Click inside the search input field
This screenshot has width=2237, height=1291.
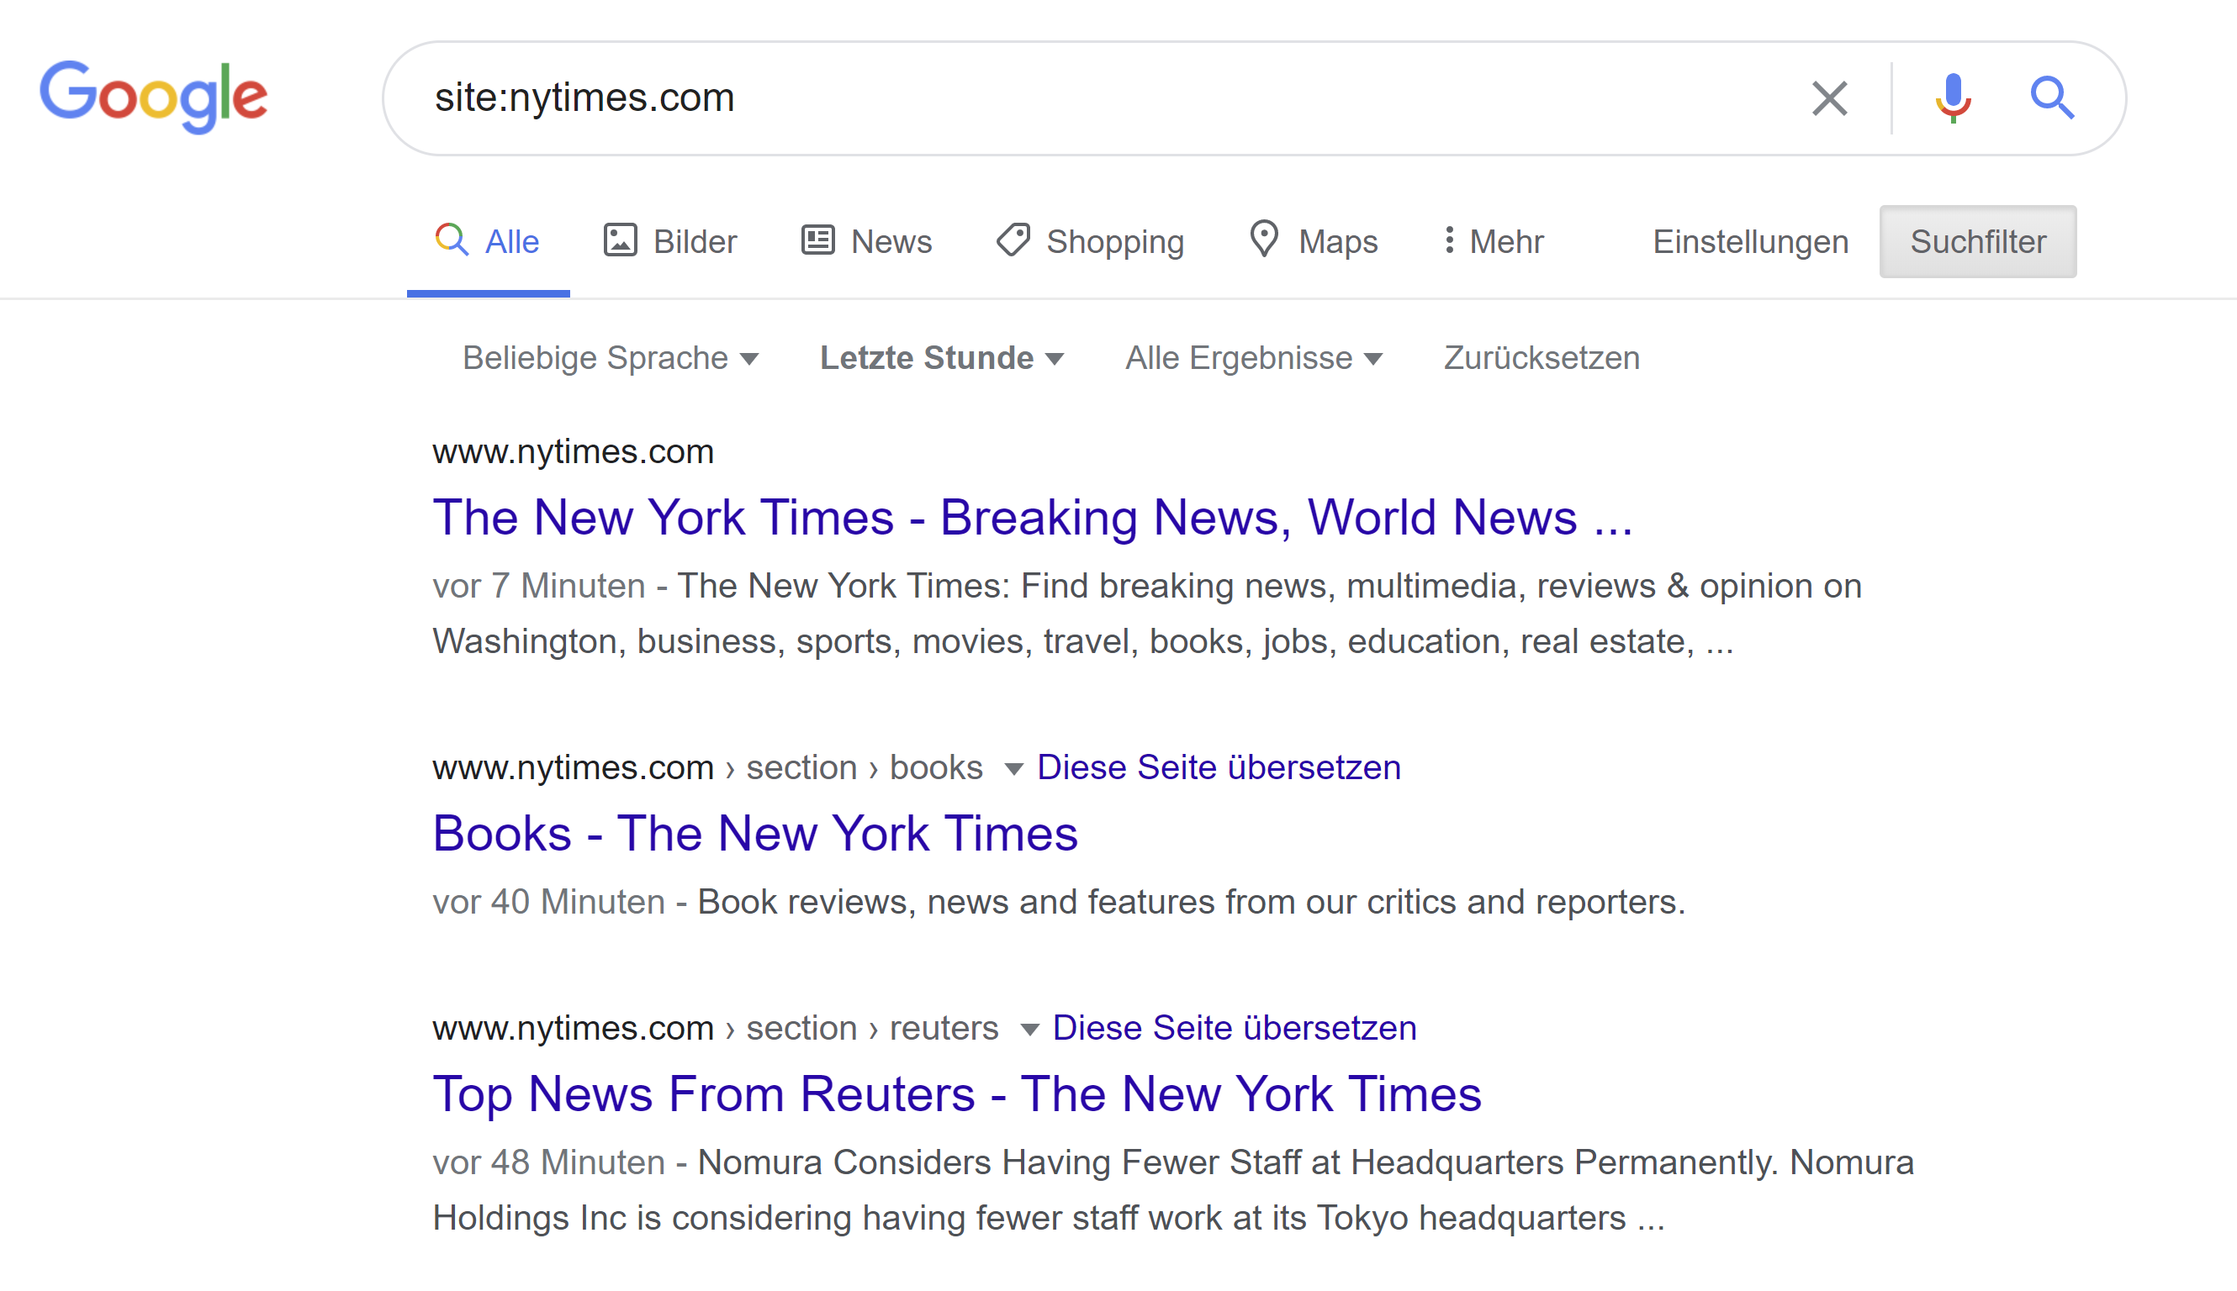point(1065,97)
